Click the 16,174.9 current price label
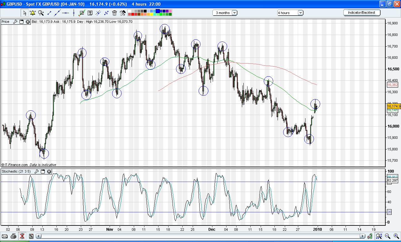Image resolution: width=401 pixels, height=242 pixels. [x=394, y=107]
